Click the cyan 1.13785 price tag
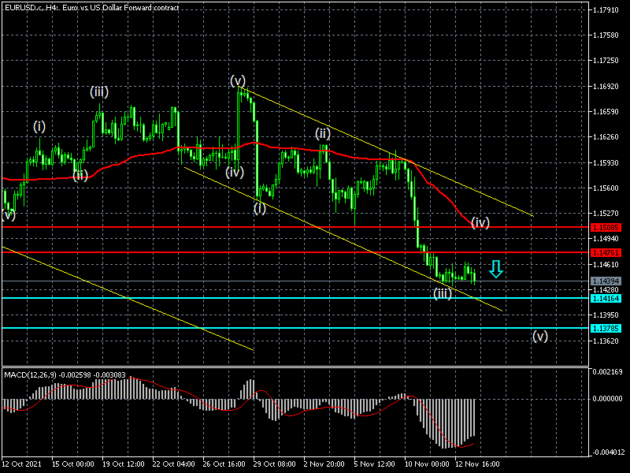Viewport: 630px width, 473px height. click(x=605, y=328)
